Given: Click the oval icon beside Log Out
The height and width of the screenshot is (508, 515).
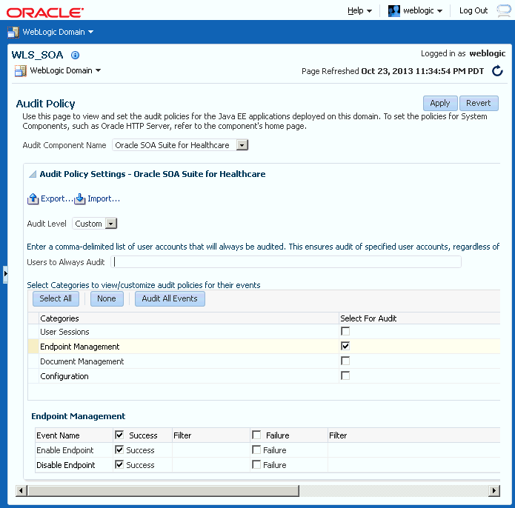Looking at the screenshot, I should click(x=503, y=10).
